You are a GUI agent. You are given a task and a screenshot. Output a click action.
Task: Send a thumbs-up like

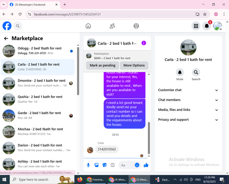click(146, 165)
